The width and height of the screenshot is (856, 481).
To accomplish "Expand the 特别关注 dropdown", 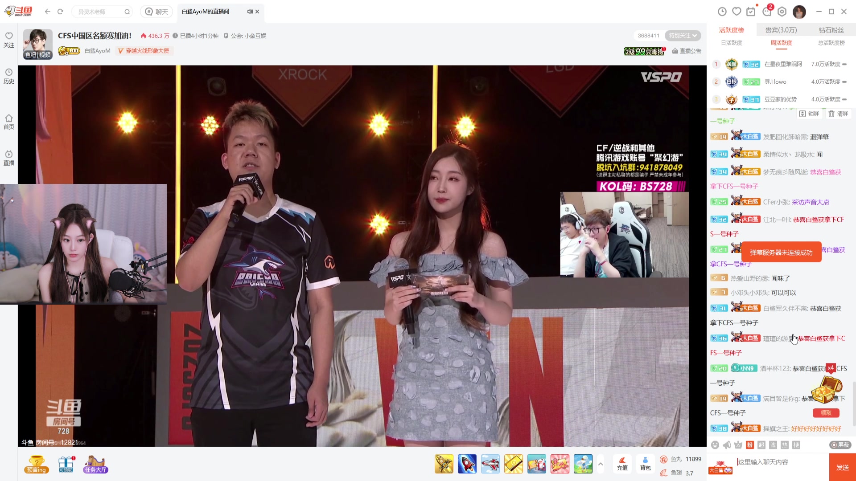I will coord(683,36).
